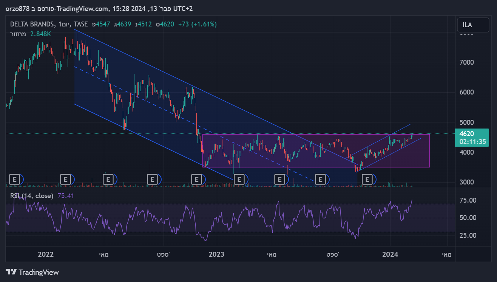Click the 2023 time axis label
The height and width of the screenshot is (282, 497).
[x=216, y=254]
